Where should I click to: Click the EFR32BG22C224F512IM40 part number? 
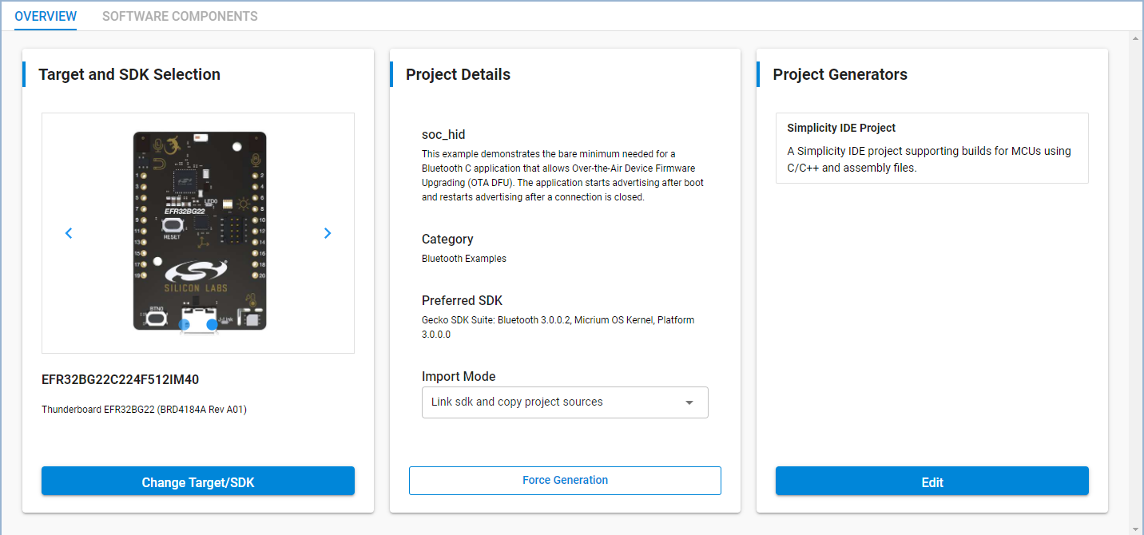[x=120, y=379]
